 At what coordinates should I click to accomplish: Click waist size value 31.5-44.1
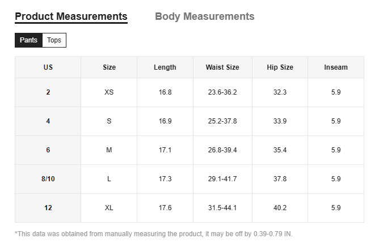tap(222, 208)
